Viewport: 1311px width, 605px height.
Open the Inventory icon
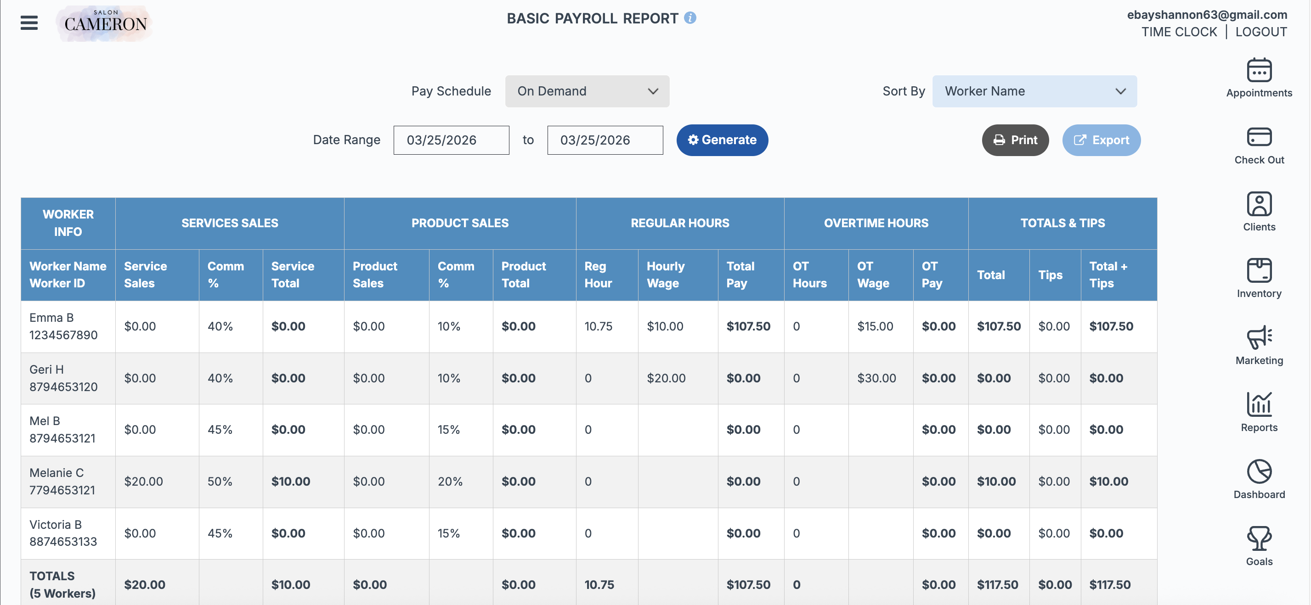tap(1259, 271)
